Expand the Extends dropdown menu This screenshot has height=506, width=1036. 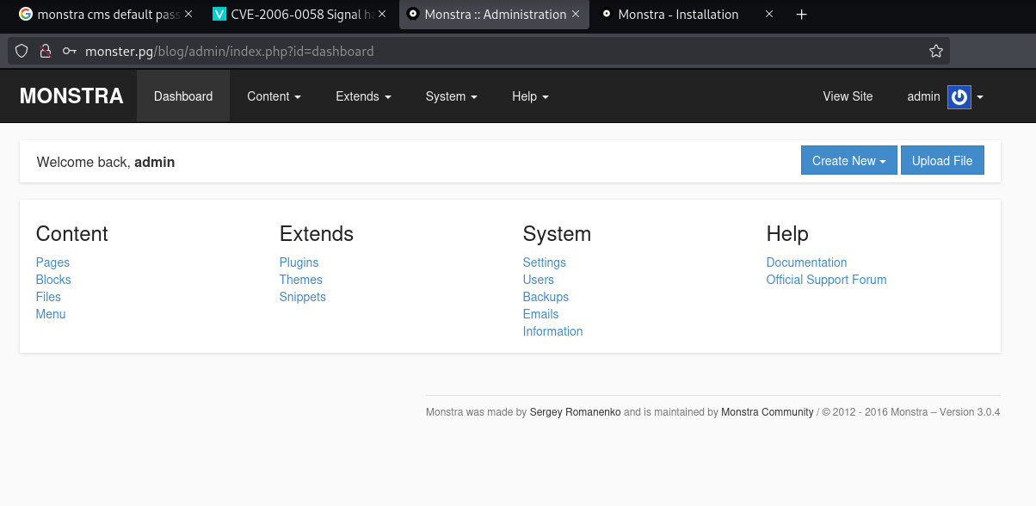coord(363,96)
